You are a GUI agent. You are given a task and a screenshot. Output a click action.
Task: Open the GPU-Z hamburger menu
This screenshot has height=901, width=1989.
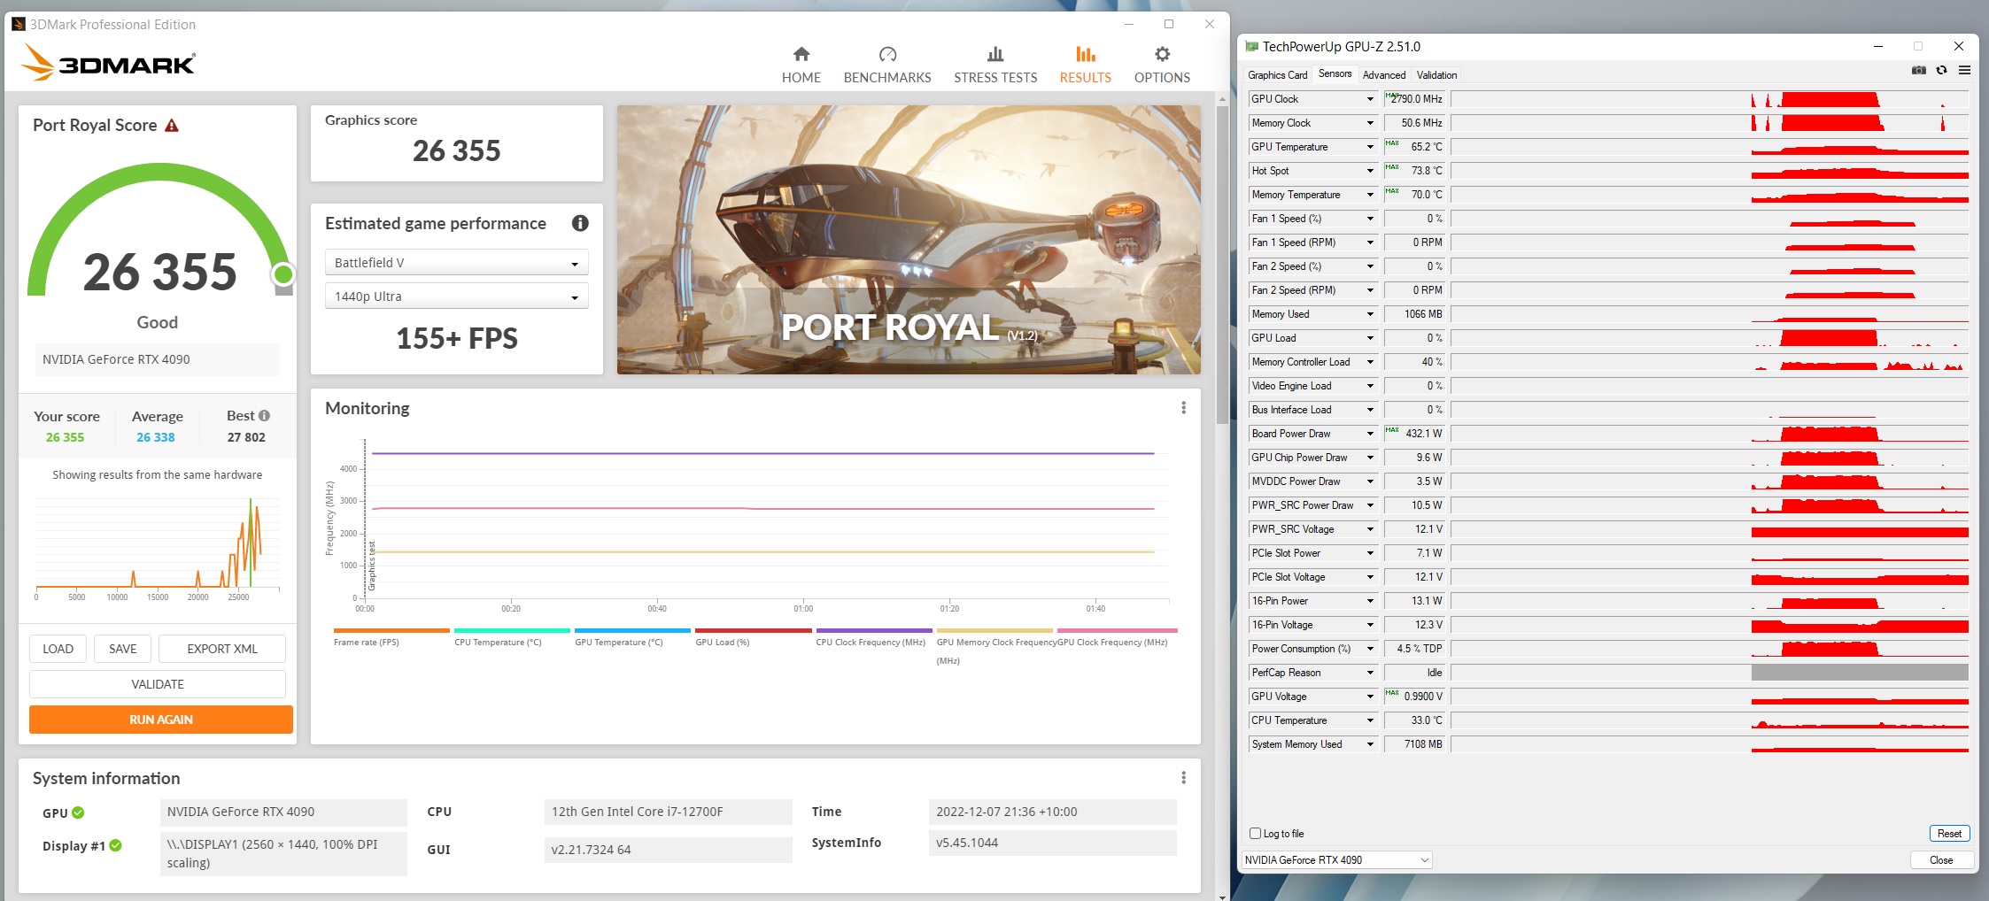(x=1964, y=70)
